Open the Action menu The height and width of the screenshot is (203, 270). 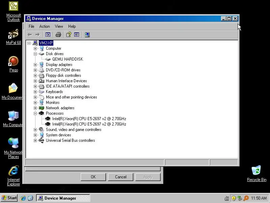(45, 26)
